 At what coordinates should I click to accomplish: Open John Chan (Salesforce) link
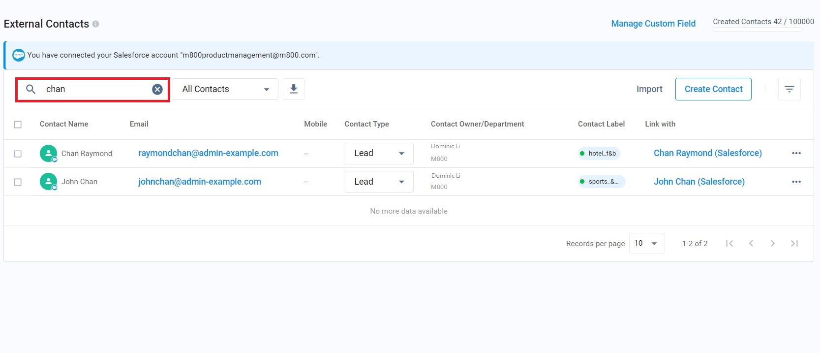(699, 182)
